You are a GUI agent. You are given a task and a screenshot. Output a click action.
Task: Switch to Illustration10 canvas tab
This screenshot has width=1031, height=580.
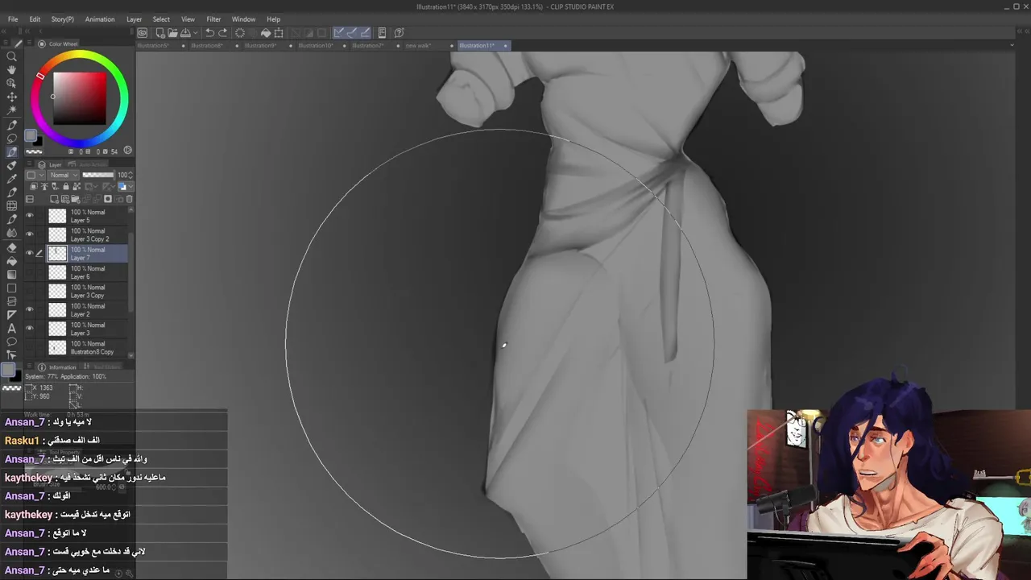(x=316, y=46)
